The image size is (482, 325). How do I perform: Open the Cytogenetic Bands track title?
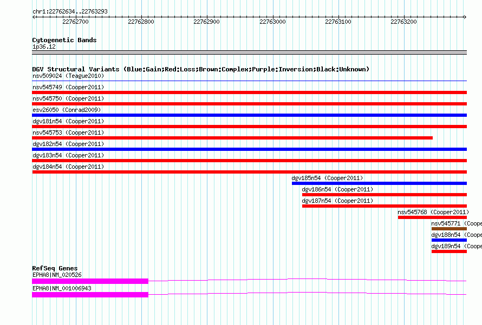64,40
